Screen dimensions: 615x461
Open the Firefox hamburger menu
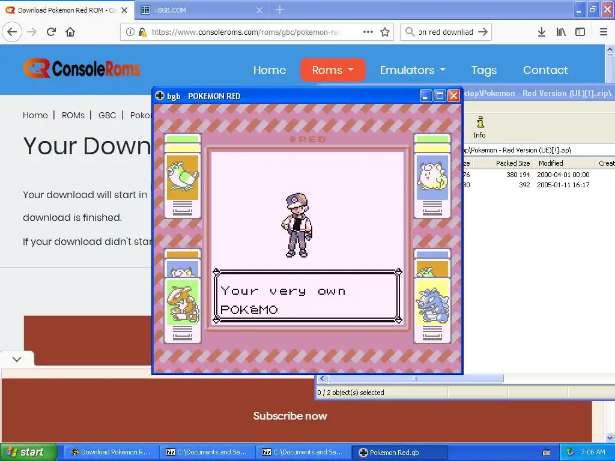click(604, 32)
